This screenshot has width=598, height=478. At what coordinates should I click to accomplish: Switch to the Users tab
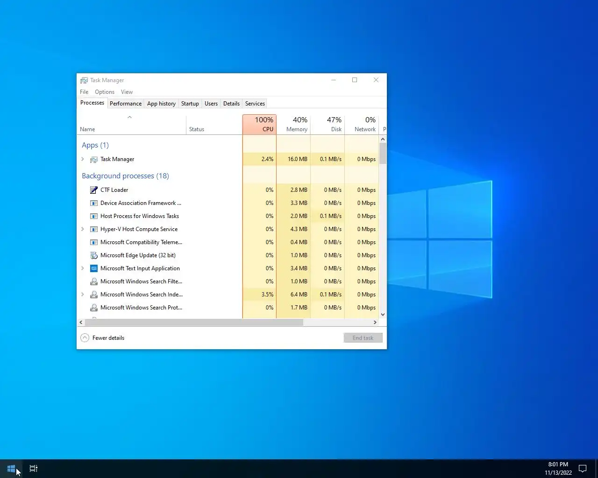coord(211,104)
